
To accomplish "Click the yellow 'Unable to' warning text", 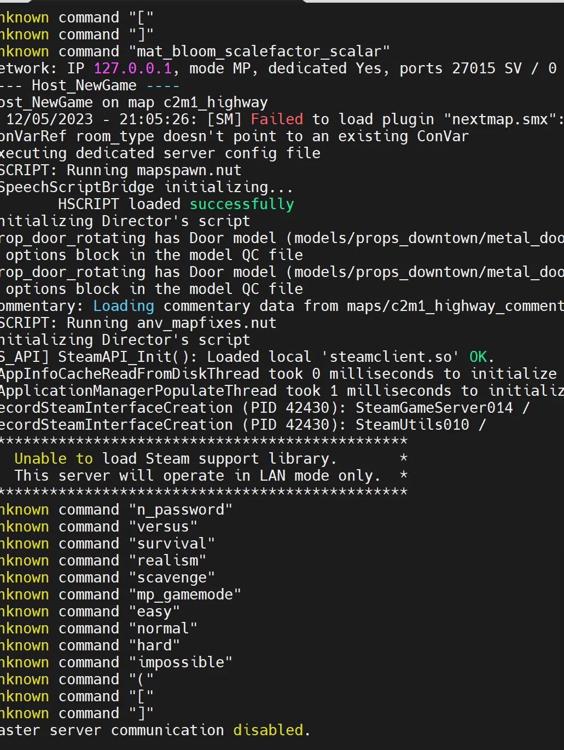I will click(x=54, y=459).
